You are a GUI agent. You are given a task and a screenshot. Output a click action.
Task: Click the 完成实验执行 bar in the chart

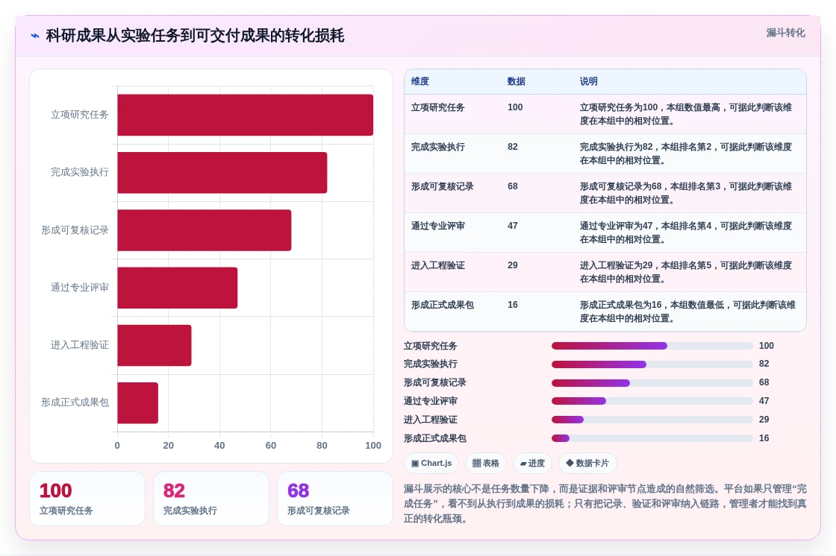tap(222, 173)
